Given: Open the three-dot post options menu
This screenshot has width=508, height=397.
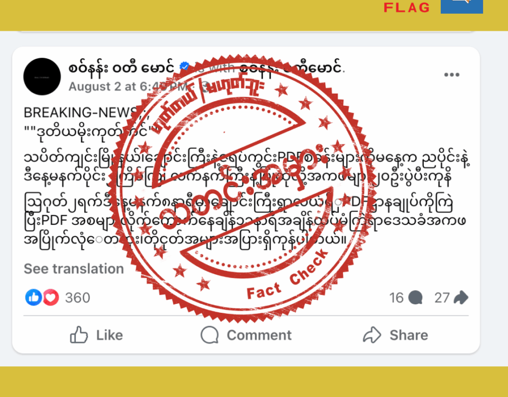Looking at the screenshot, I should tap(451, 75).
